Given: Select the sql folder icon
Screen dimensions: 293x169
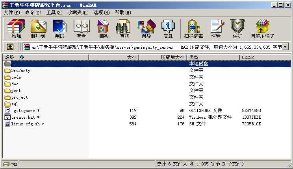Looking at the screenshot, I should tap(7, 104).
